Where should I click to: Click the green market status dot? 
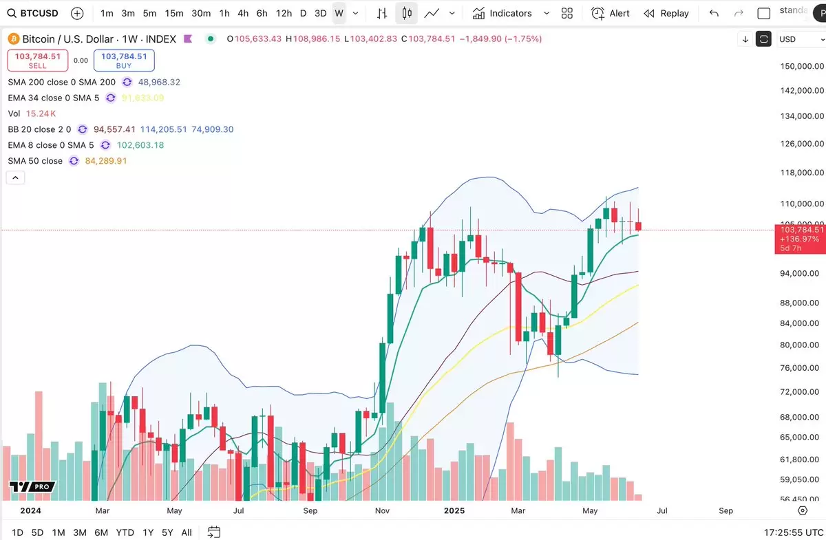click(x=211, y=39)
